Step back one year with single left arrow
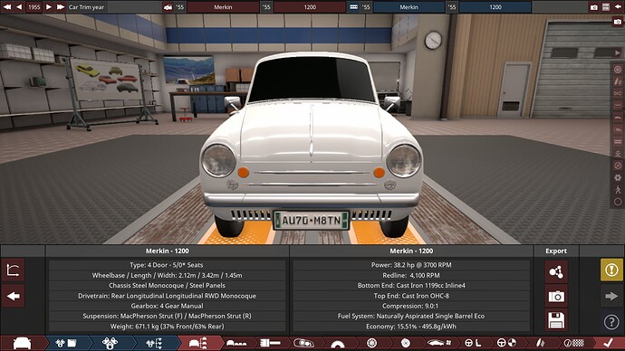 (x=19, y=6)
